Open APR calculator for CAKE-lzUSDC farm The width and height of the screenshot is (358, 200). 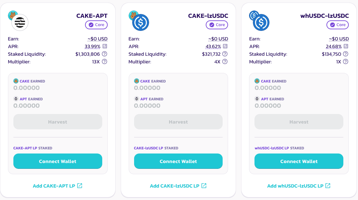(225, 46)
